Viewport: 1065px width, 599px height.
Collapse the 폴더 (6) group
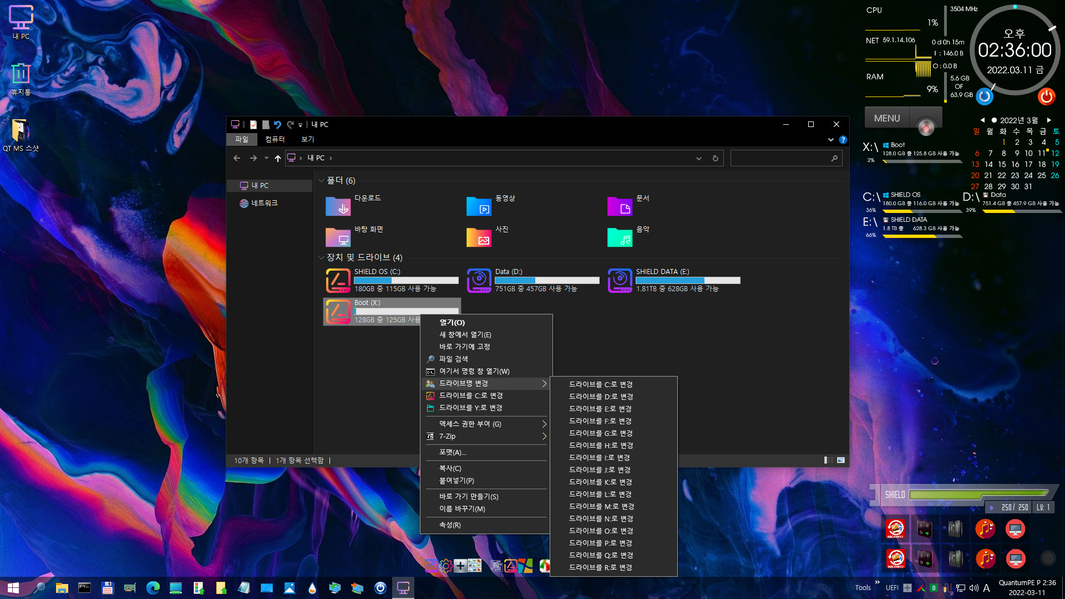coord(321,181)
